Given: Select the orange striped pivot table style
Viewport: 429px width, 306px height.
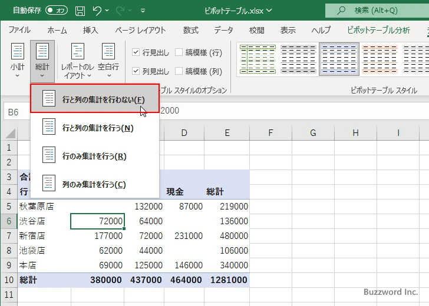Looking at the screenshot, I should pyautogui.click(x=379, y=59).
